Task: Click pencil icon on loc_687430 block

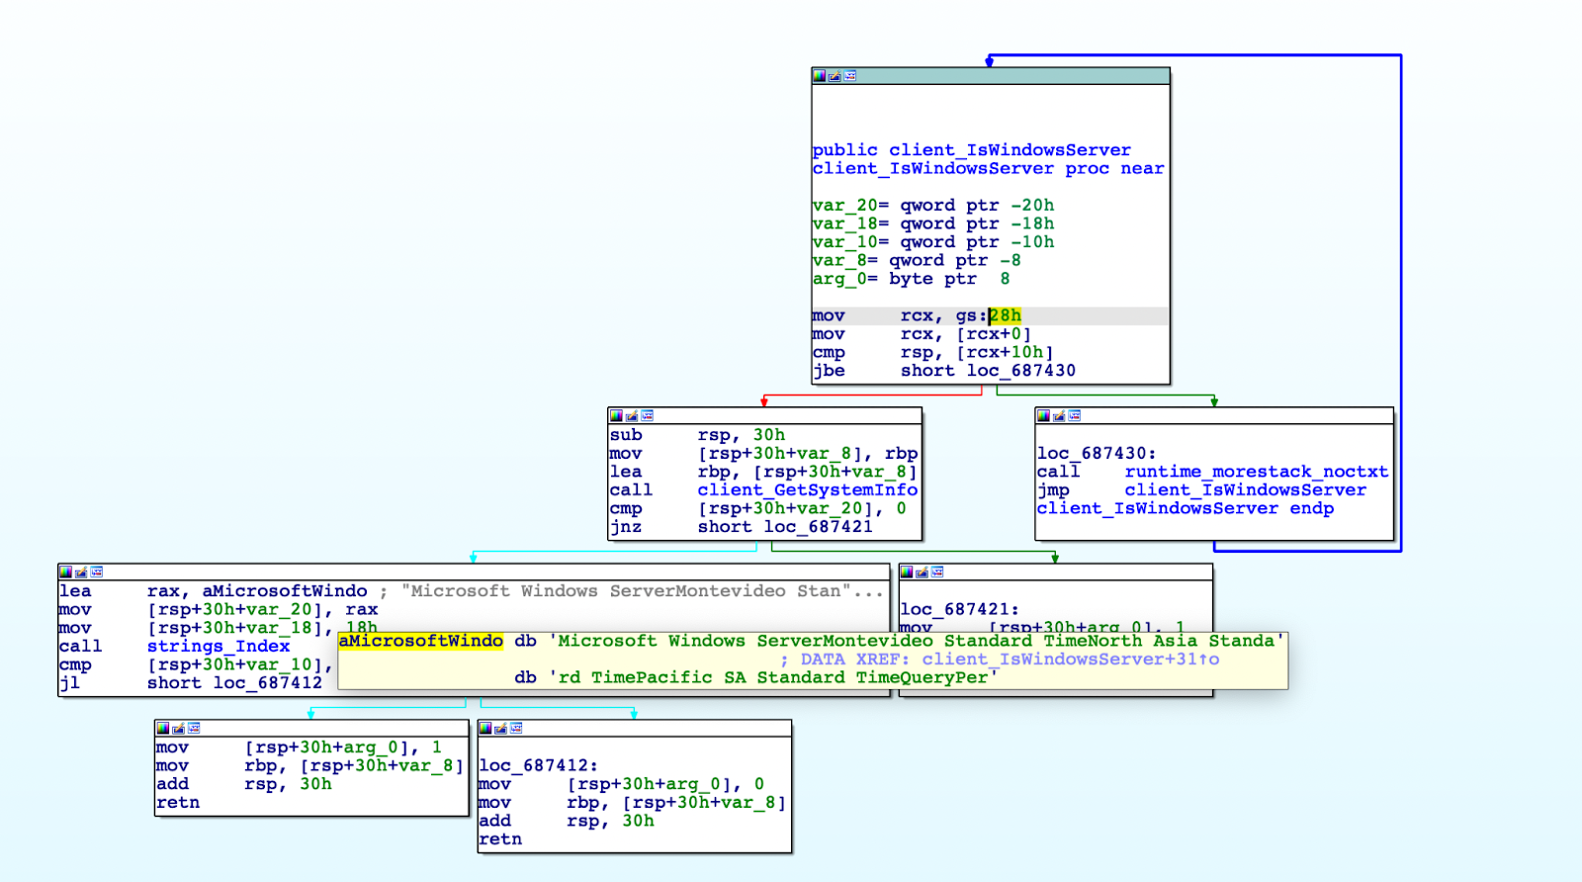Action: 1059,416
